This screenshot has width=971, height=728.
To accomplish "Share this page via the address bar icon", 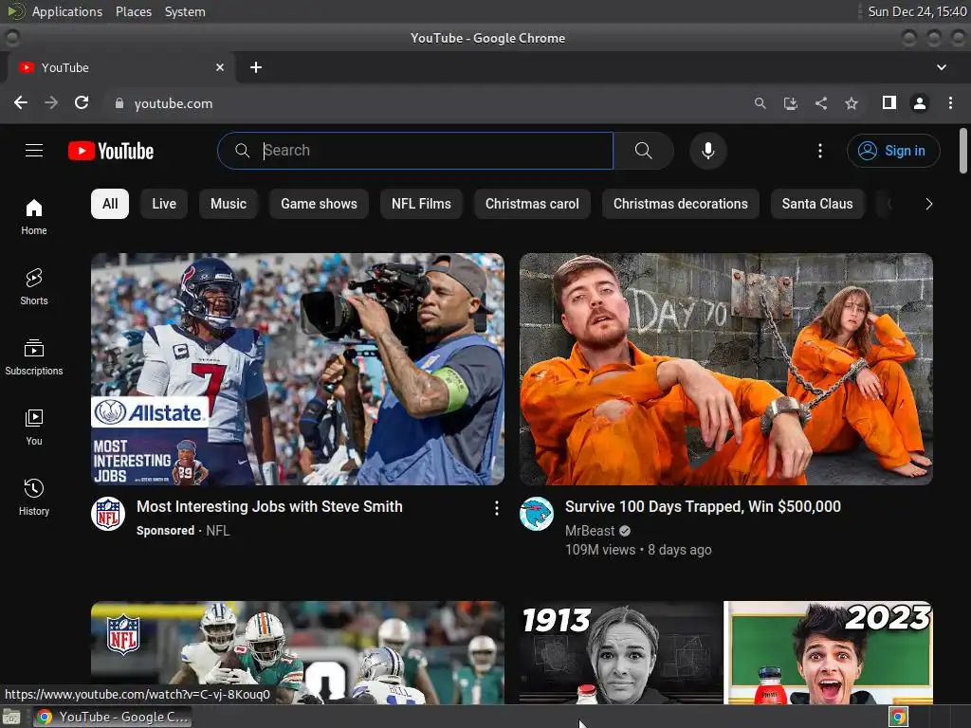I will pyautogui.click(x=821, y=103).
